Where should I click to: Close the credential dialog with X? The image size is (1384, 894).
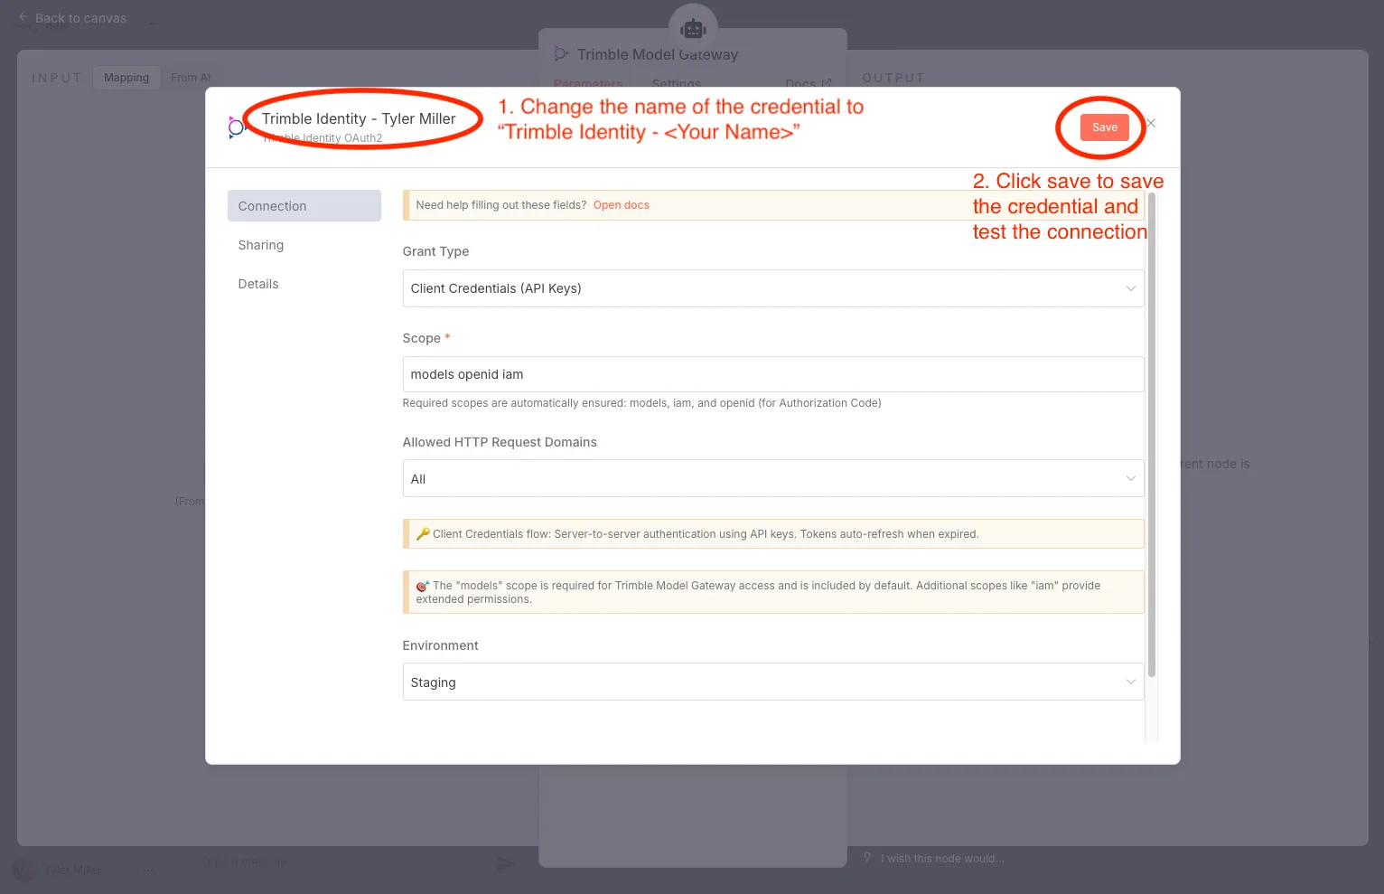coord(1151,123)
